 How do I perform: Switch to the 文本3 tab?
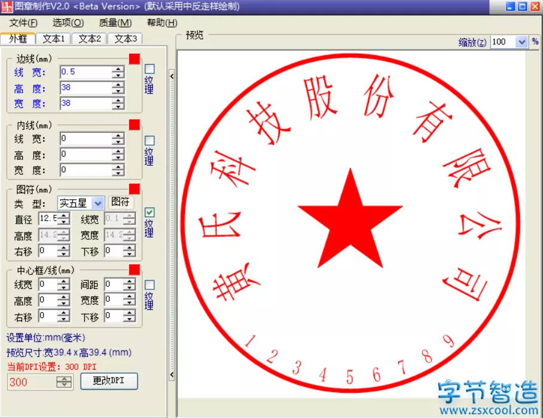125,38
